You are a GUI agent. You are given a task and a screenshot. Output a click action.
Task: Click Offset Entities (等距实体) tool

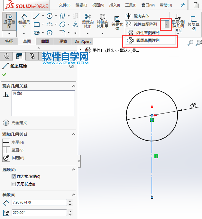pyautogui.click(x=117, y=23)
